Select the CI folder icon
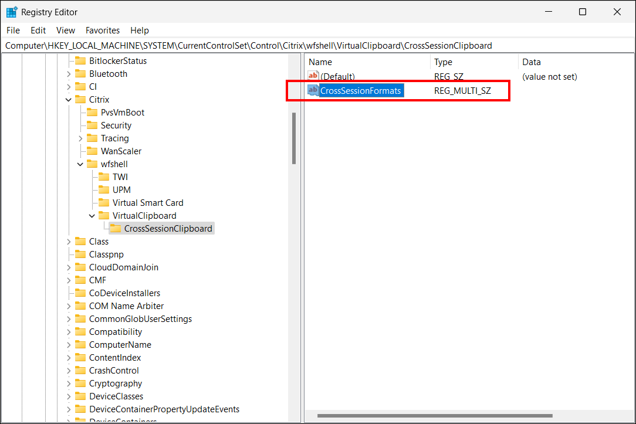636x424 pixels. pyautogui.click(x=80, y=87)
